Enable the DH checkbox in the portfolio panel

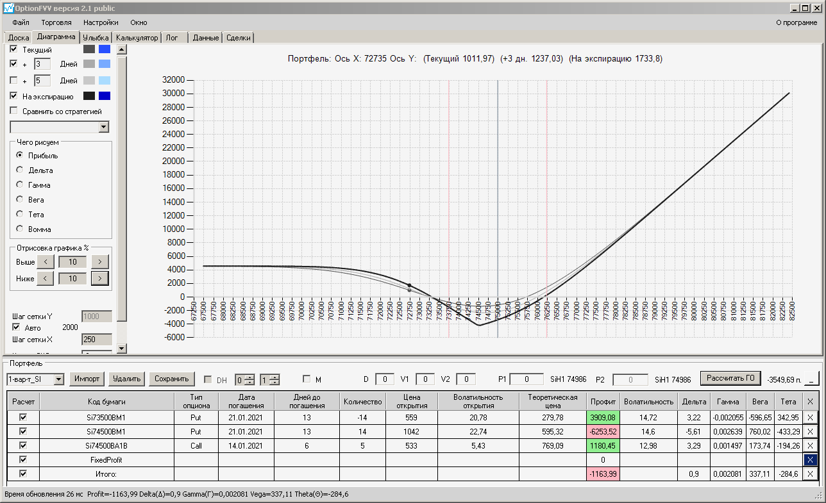pyautogui.click(x=208, y=380)
